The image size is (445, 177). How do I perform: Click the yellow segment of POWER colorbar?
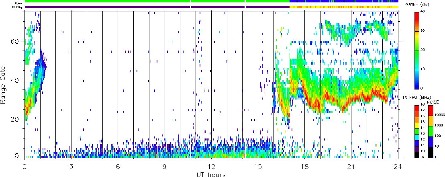pyautogui.click(x=417, y=41)
